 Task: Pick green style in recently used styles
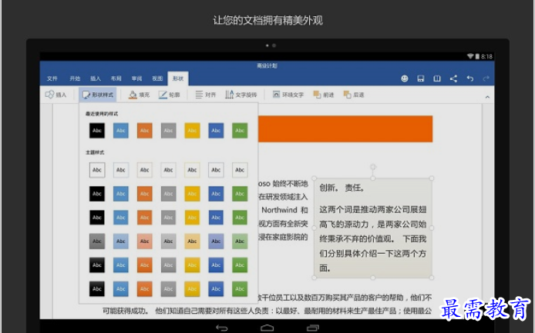coord(240,131)
